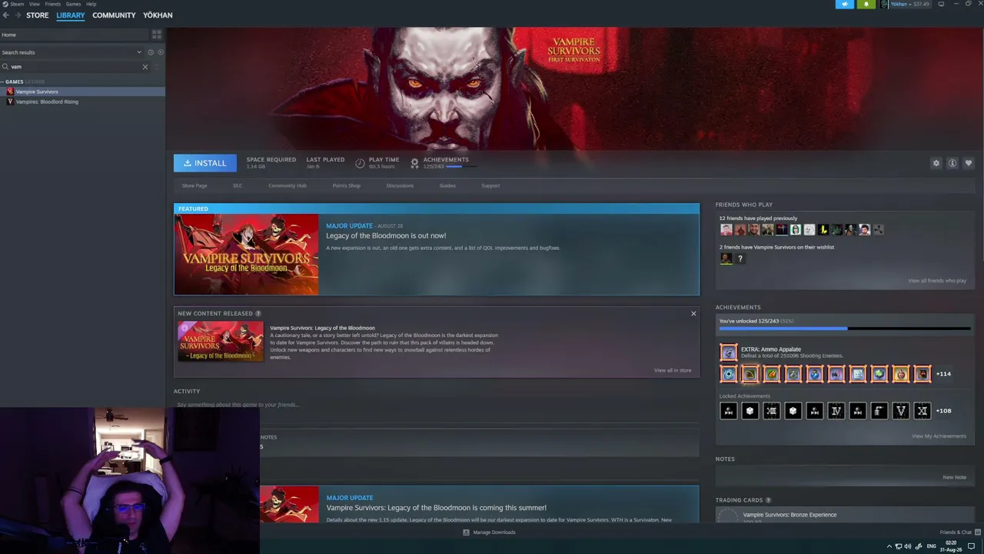Image resolution: width=984 pixels, height=554 pixels.
Task: Open the Store Page link
Action: point(194,185)
